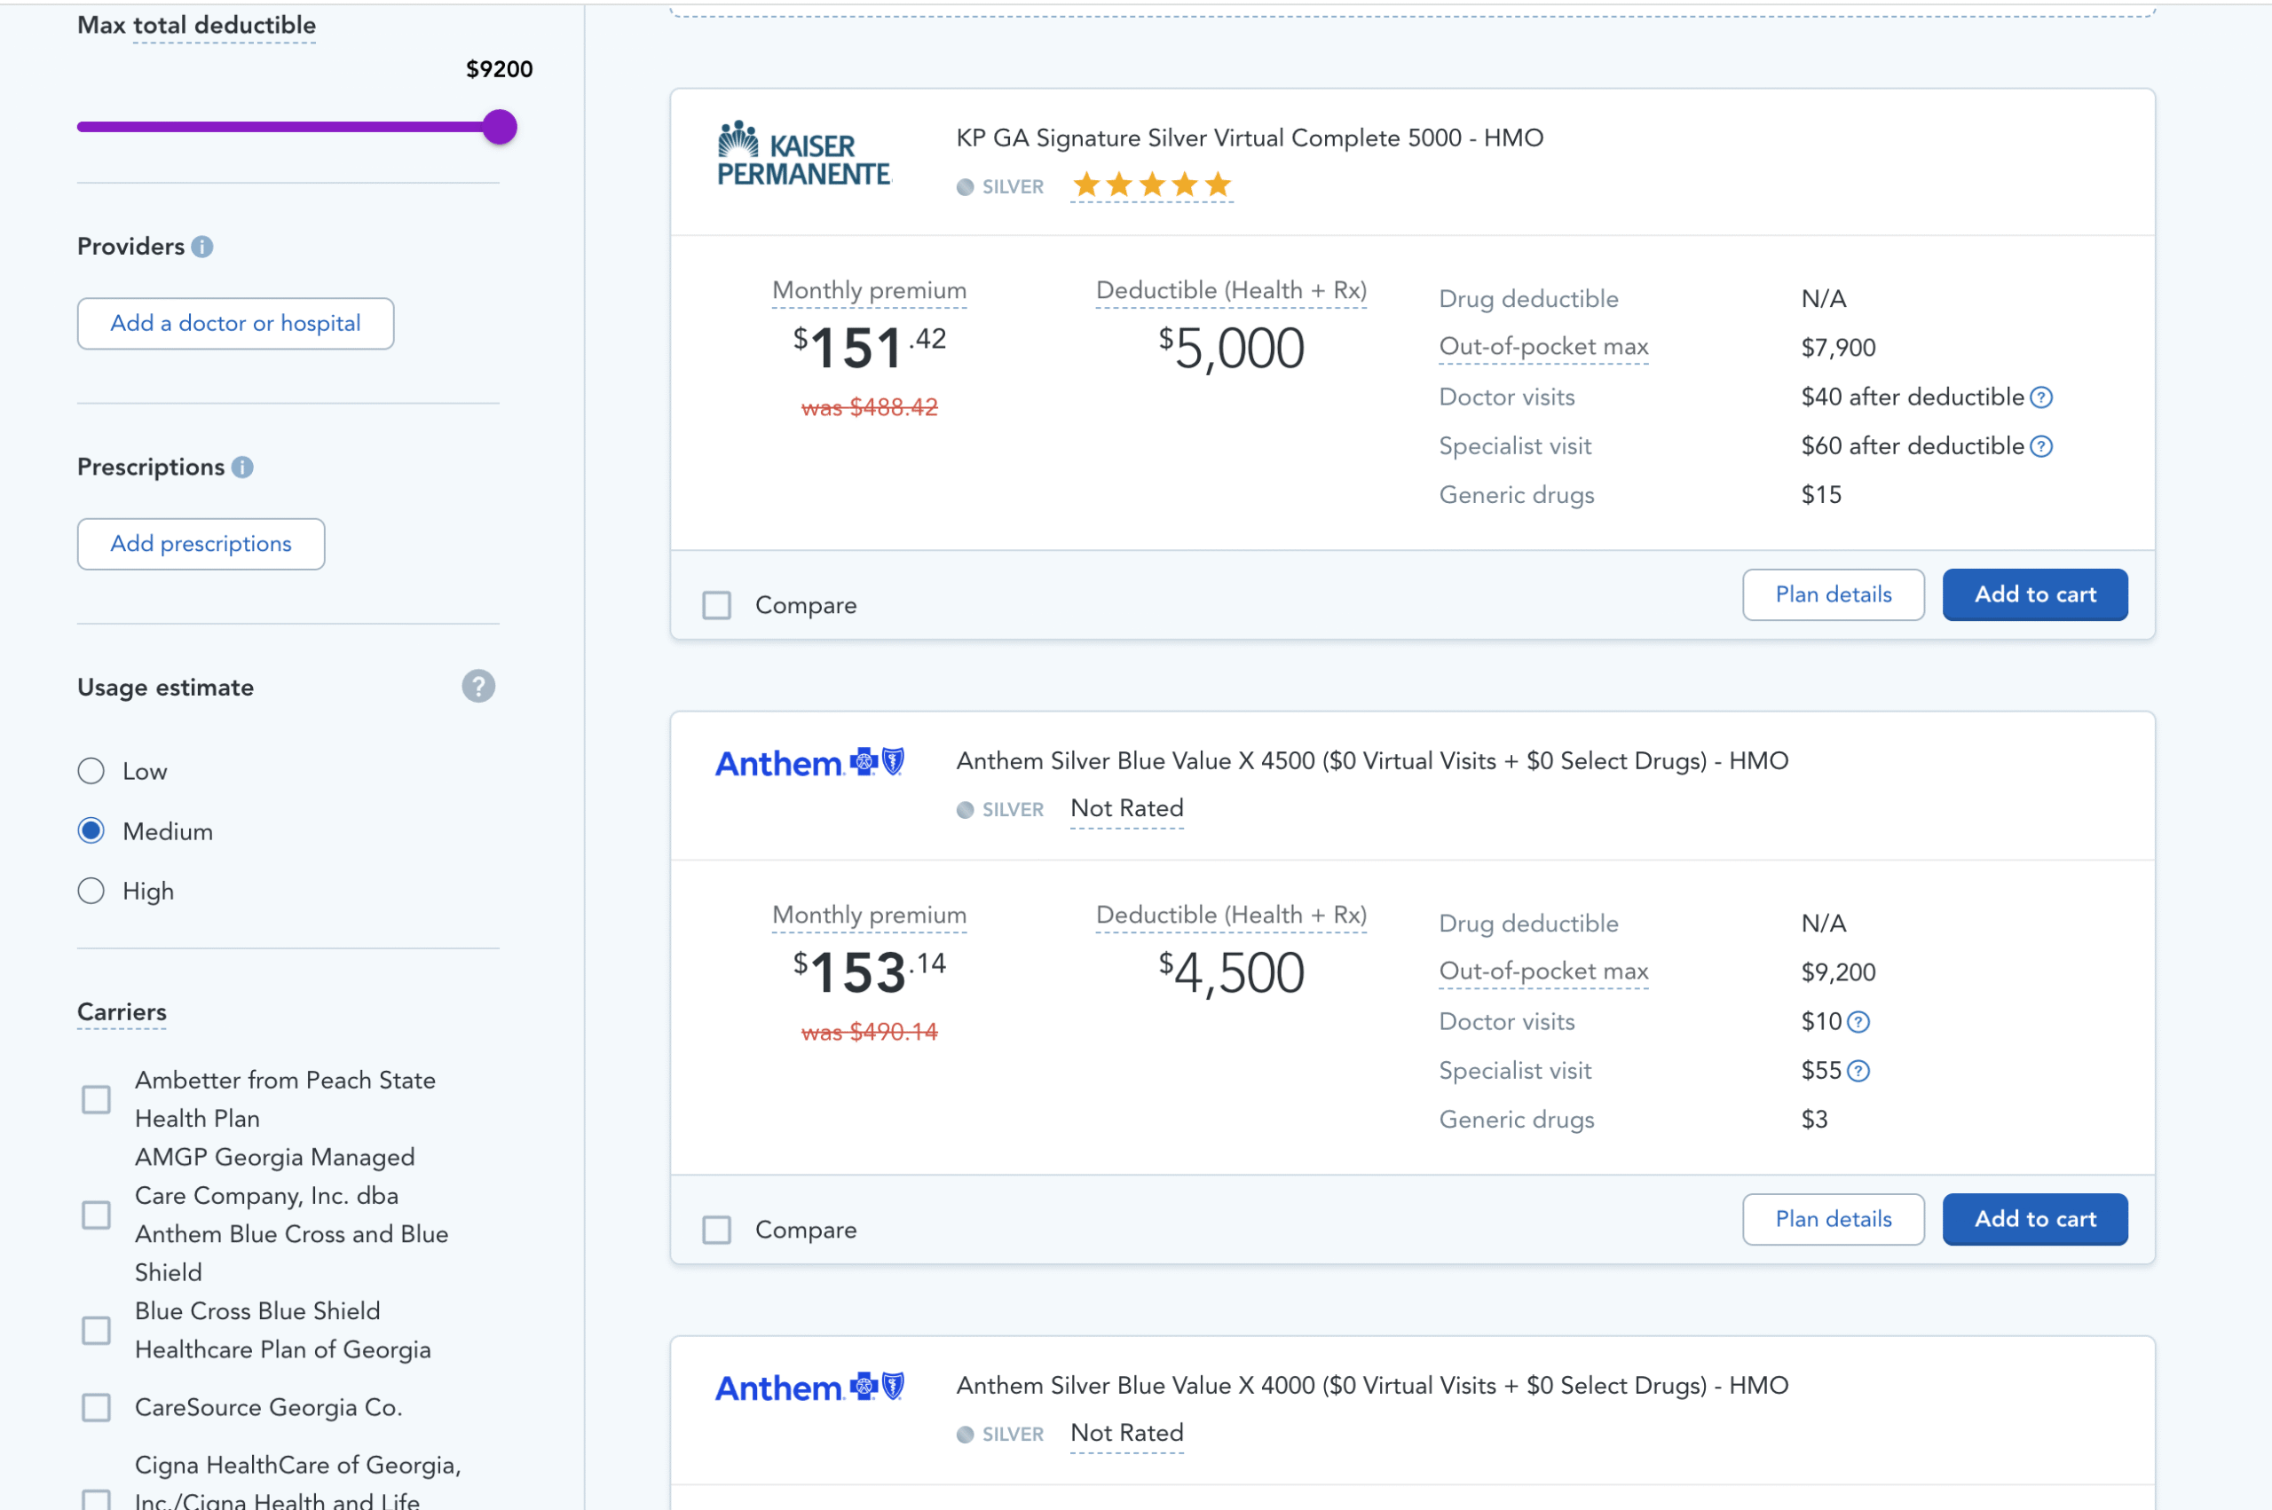
Task: Click Add a doctor or hospital button
Action: click(235, 324)
